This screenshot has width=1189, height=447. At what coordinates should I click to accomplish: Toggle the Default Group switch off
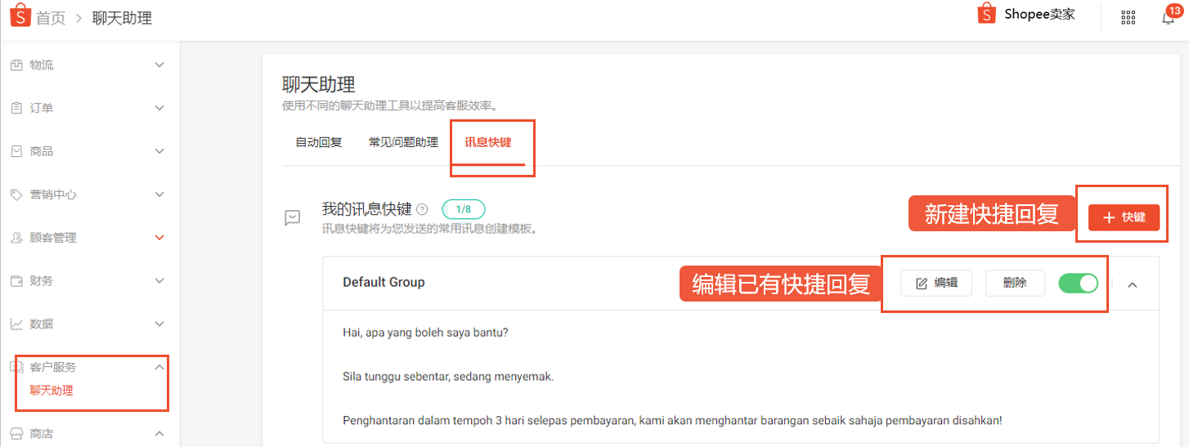[x=1079, y=284]
